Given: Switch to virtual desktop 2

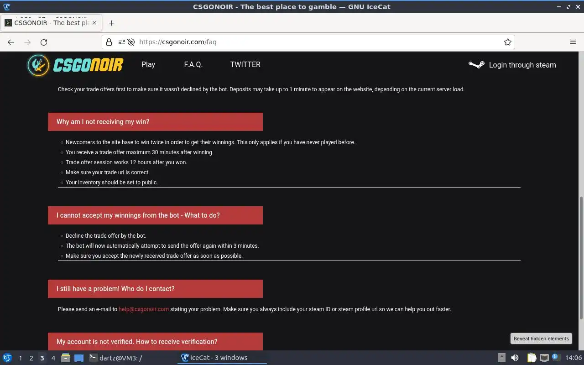Looking at the screenshot, I should pos(31,358).
